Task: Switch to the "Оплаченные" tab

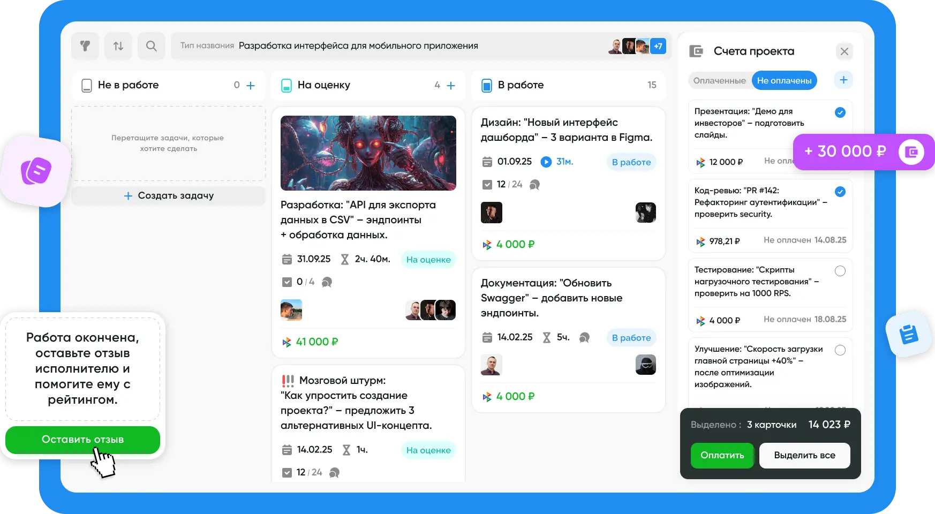Action: (719, 81)
